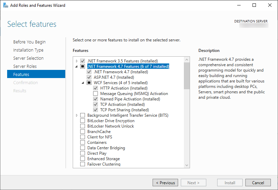Enable the BranchCache feature checkbox

click(83, 132)
